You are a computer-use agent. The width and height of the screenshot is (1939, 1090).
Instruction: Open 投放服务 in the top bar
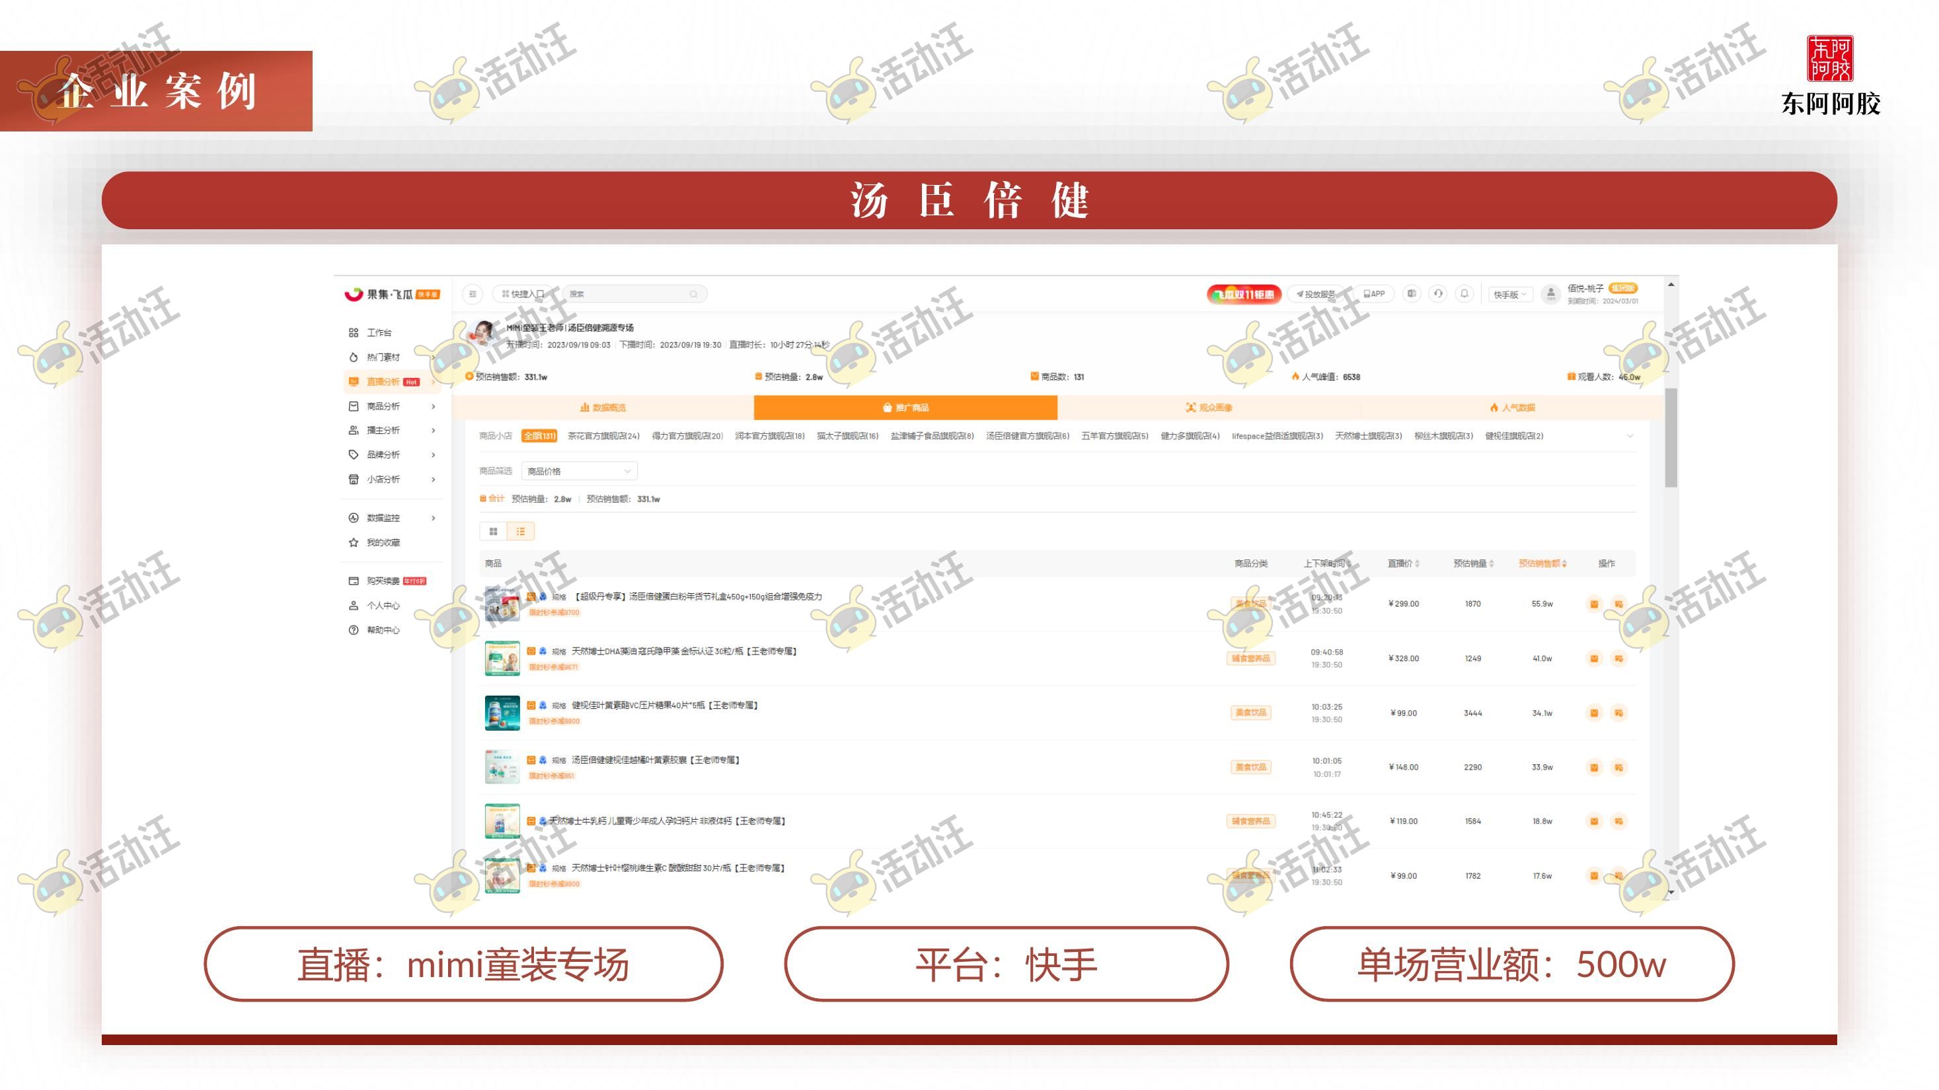coord(1316,294)
